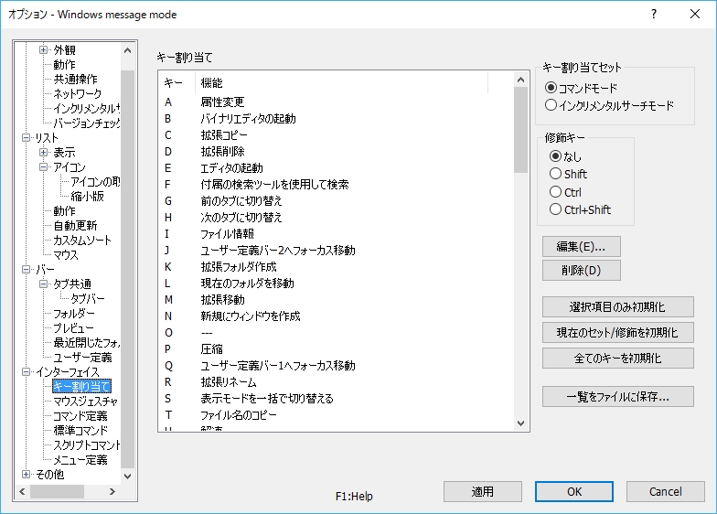Collapse the タブ共通 tree node
The height and width of the screenshot is (514, 717).
pyautogui.click(x=44, y=284)
